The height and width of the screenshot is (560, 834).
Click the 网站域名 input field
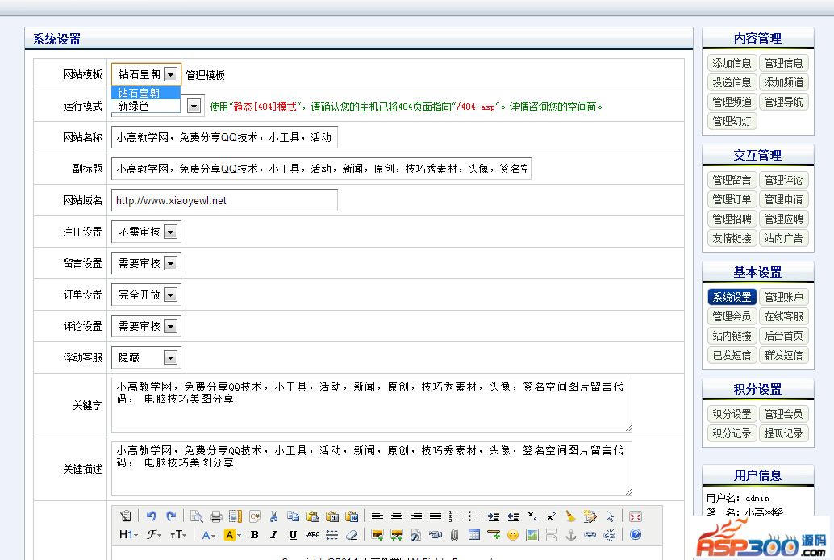pyautogui.click(x=224, y=200)
